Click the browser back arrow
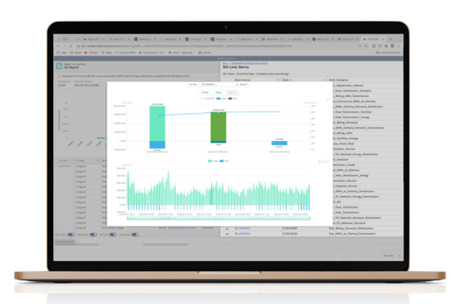Screen dimensions: 470x304 (x=58, y=46)
